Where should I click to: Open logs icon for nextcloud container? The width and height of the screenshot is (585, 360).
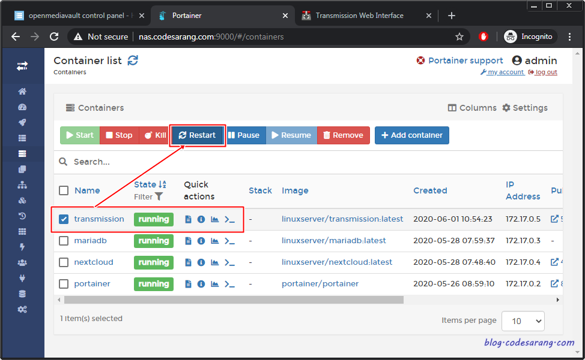pos(188,262)
